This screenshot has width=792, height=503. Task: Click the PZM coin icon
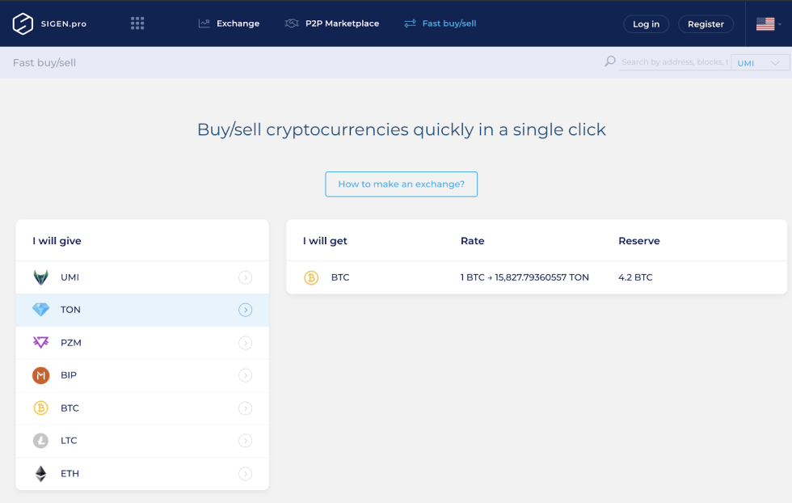pyautogui.click(x=40, y=343)
